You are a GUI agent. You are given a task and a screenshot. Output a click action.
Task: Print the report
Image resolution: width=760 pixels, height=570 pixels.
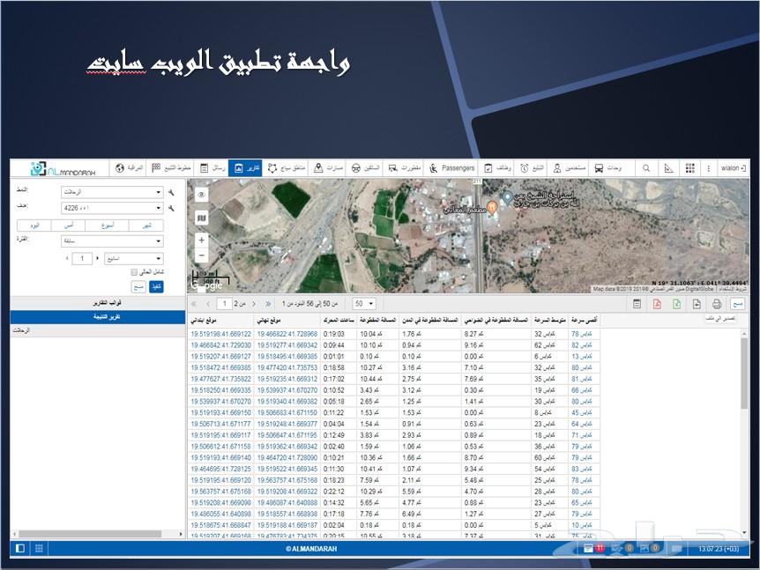(717, 304)
